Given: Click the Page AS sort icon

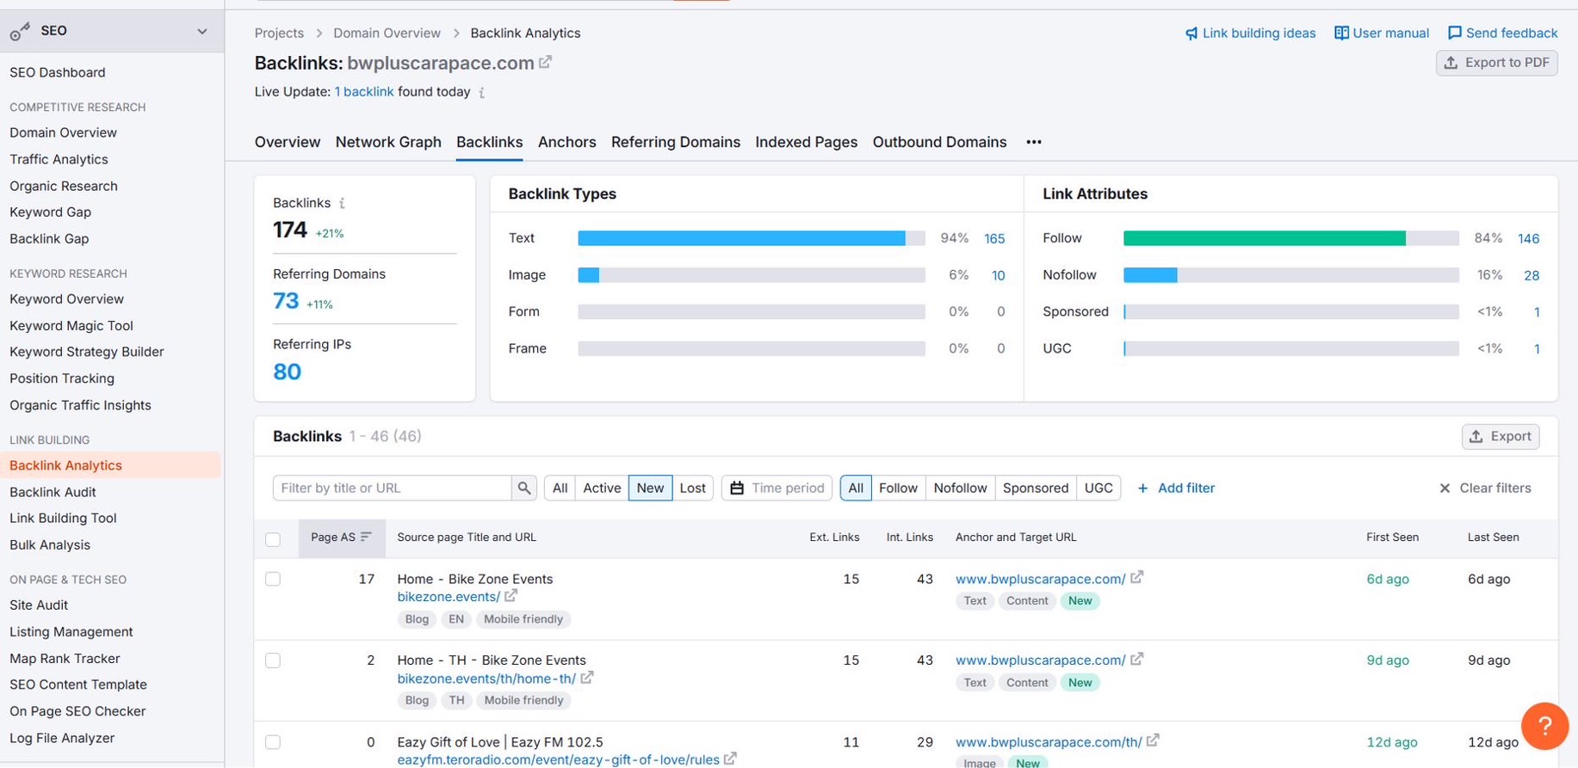Looking at the screenshot, I should pyautogui.click(x=367, y=538).
